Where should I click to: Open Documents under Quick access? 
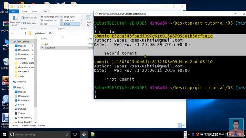(x=24, y=54)
